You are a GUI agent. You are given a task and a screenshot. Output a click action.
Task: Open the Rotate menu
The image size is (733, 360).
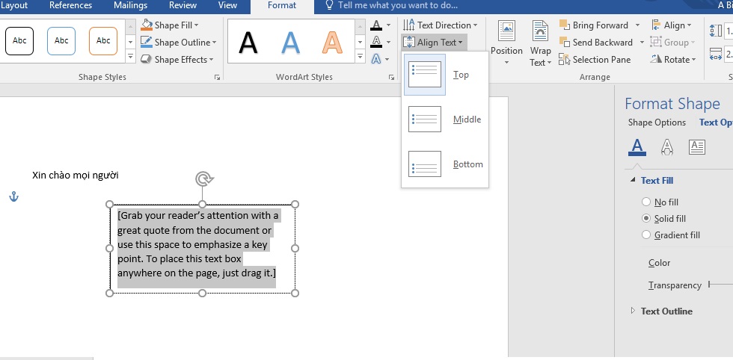pyautogui.click(x=673, y=60)
